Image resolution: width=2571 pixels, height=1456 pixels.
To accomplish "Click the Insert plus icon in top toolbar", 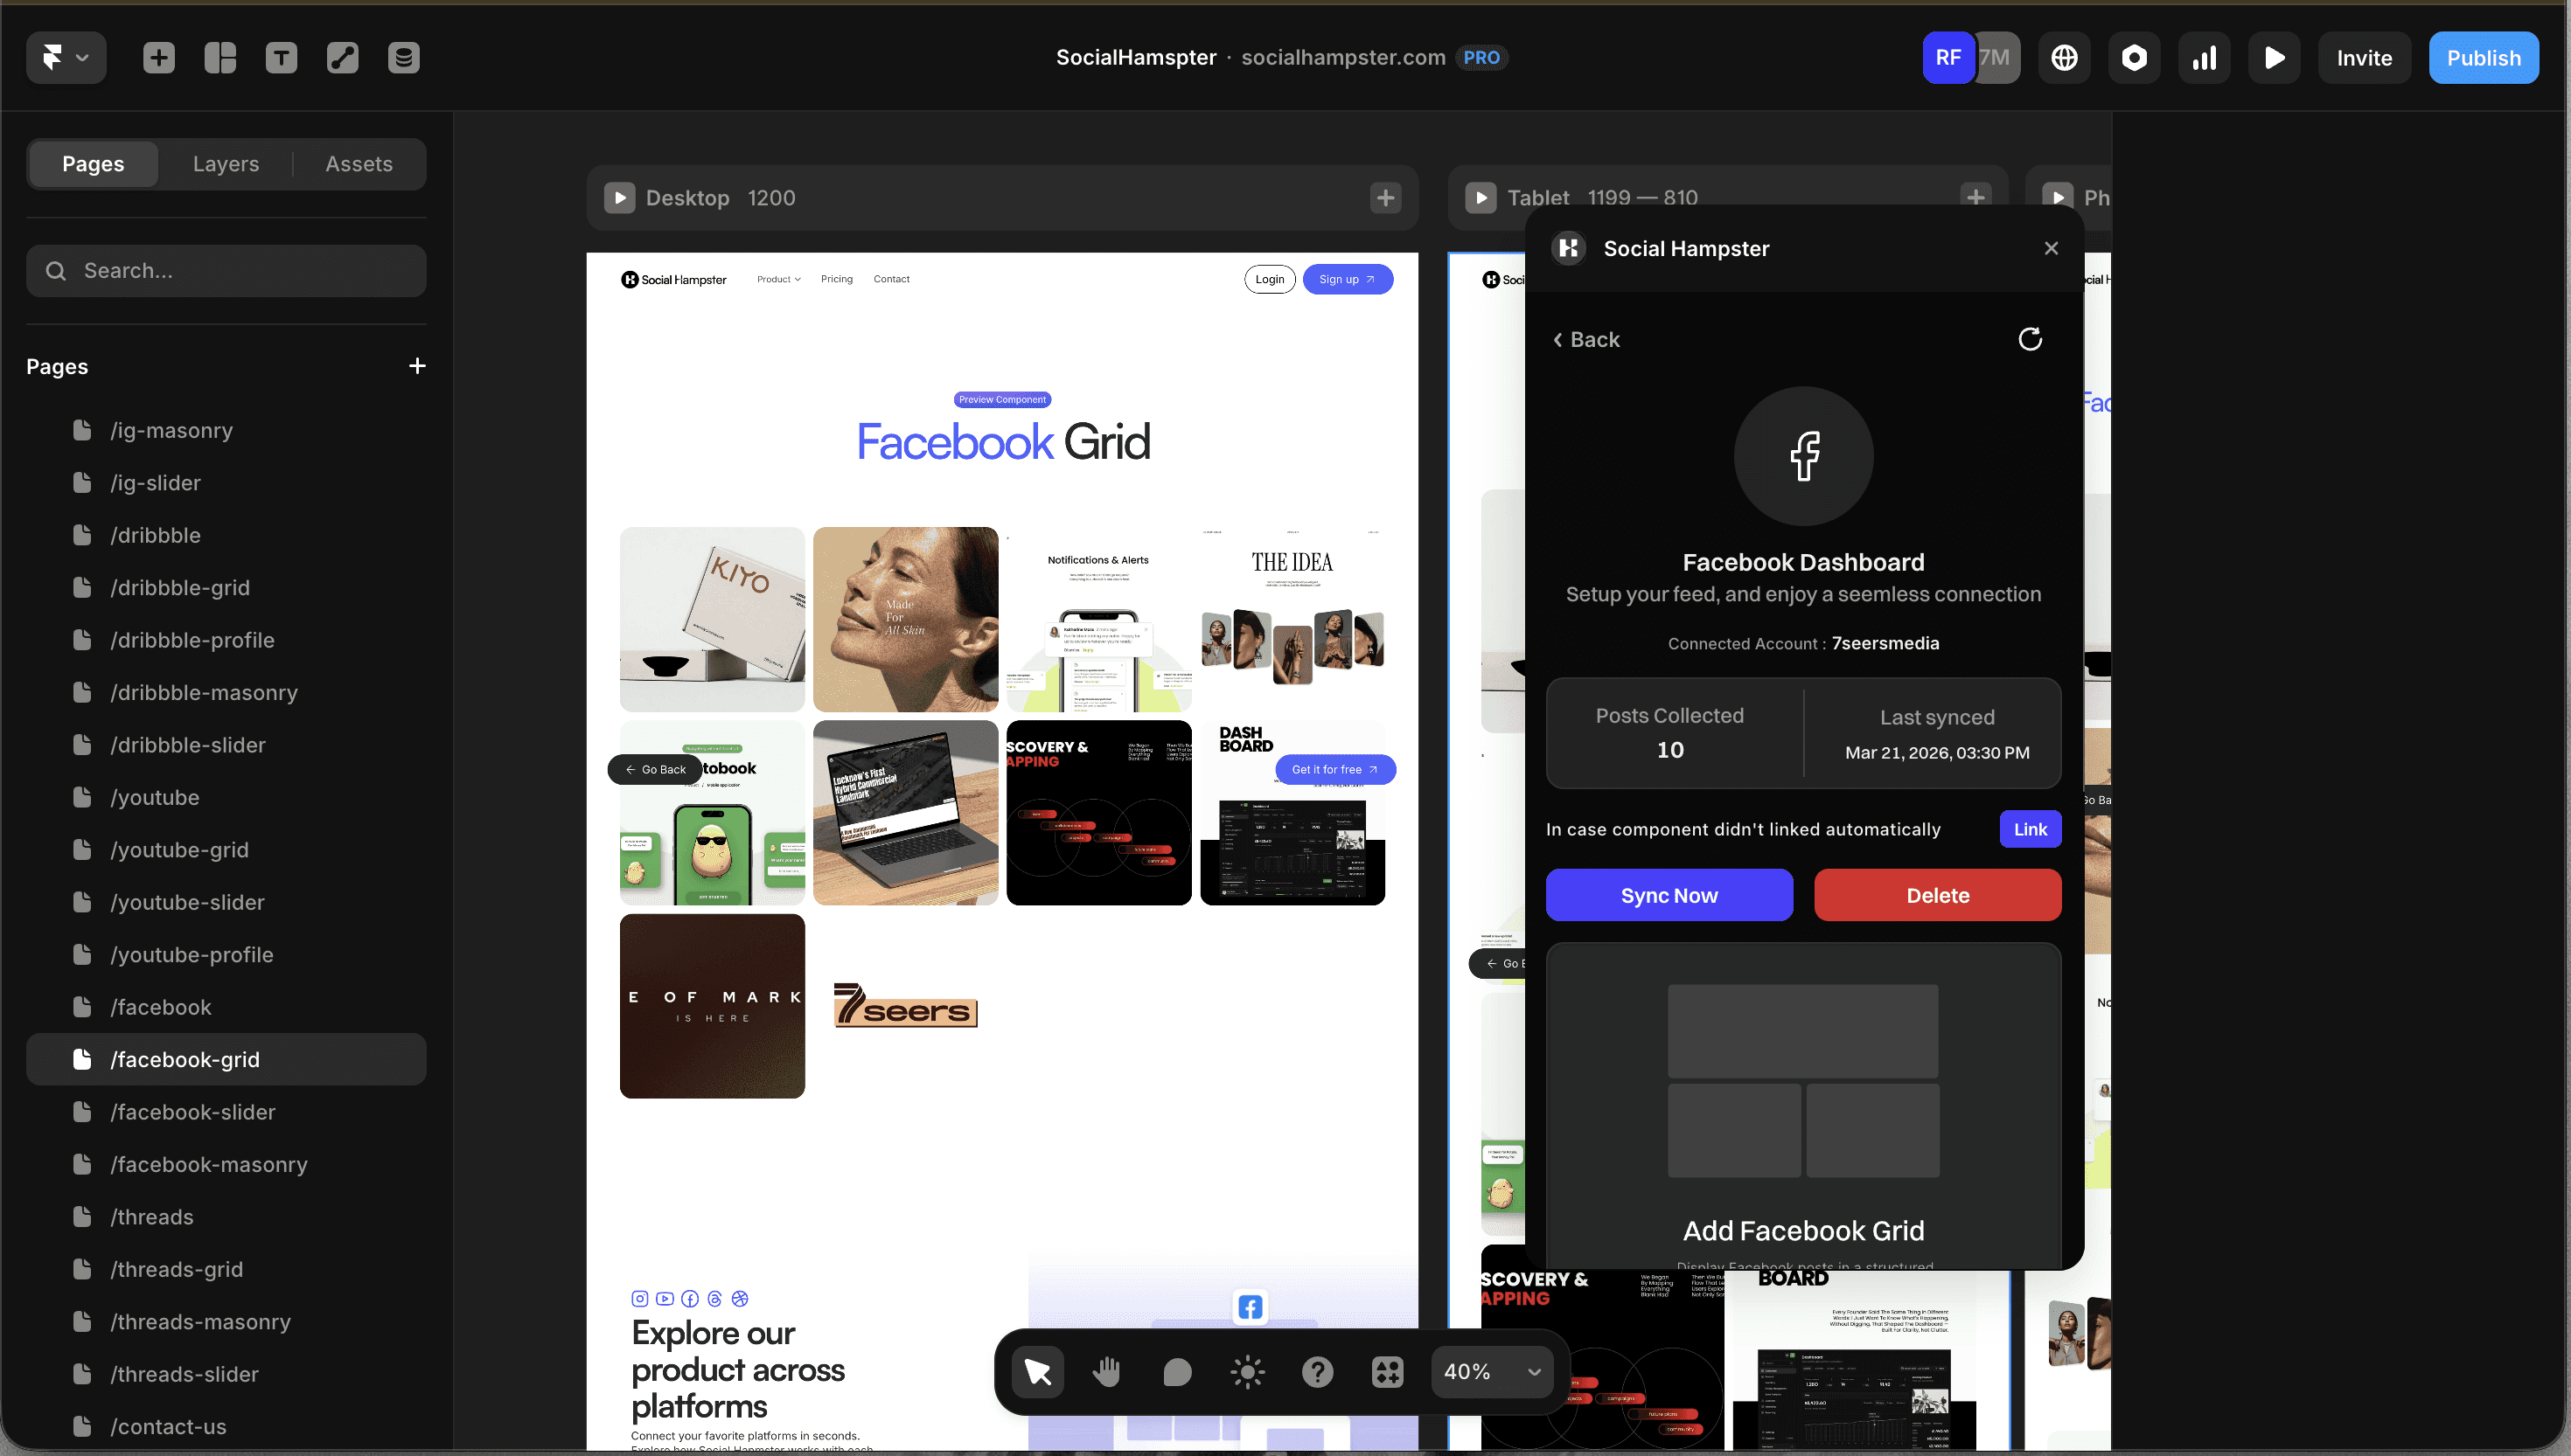I will [x=158, y=58].
